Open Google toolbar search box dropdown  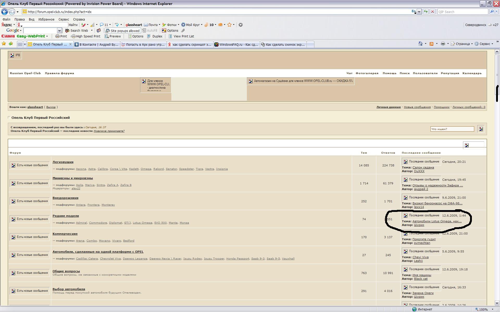coord(59,30)
